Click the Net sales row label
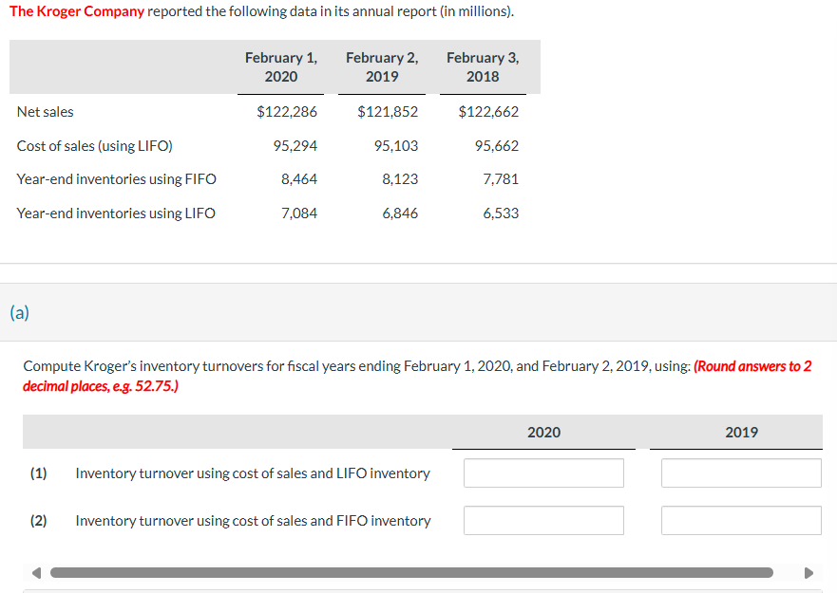This screenshot has width=837, height=593. (x=45, y=111)
